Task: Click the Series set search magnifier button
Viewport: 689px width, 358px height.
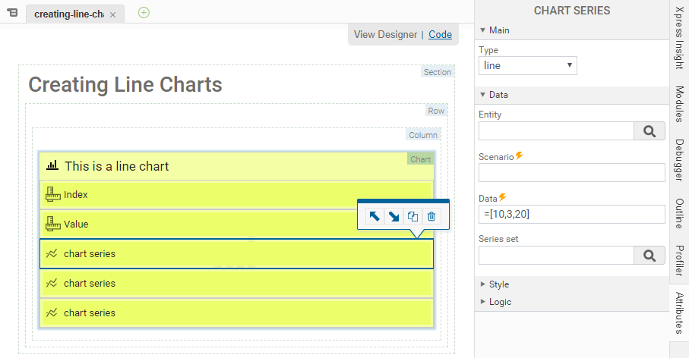Action: coord(649,256)
